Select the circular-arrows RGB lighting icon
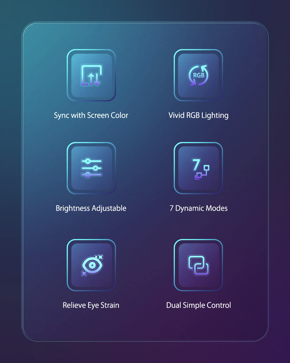 pos(198,75)
